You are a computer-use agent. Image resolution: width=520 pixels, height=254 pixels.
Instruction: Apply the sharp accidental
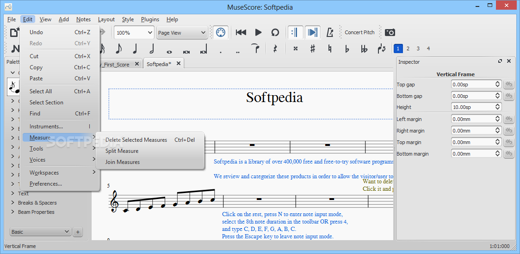point(312,48)
